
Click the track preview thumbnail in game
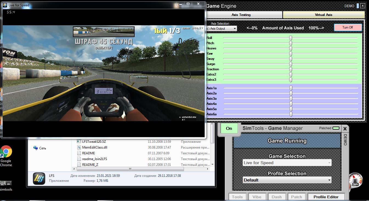[104, 32]
